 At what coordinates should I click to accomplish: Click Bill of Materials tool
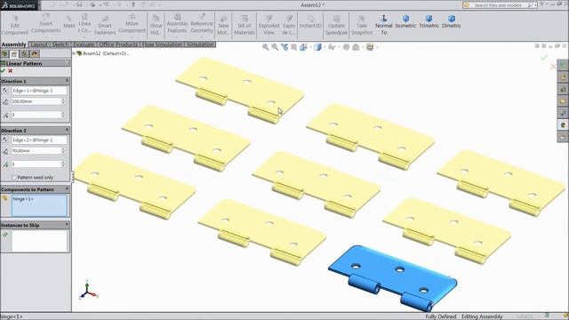click(244, 25)
